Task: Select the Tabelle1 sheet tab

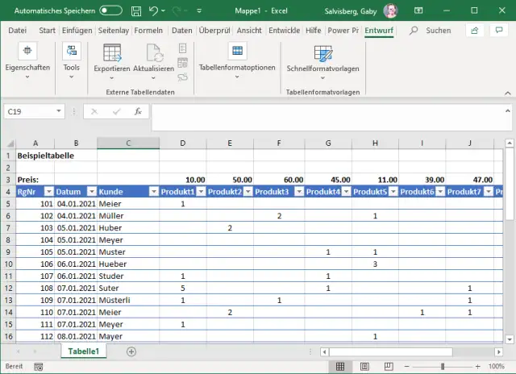Action: [83, 351]
